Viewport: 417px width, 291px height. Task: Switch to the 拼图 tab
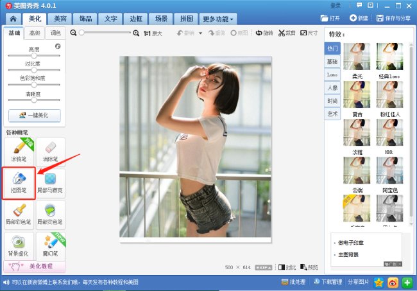tap(187, 19)
